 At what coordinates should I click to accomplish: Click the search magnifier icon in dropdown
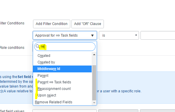coord(38,46)
